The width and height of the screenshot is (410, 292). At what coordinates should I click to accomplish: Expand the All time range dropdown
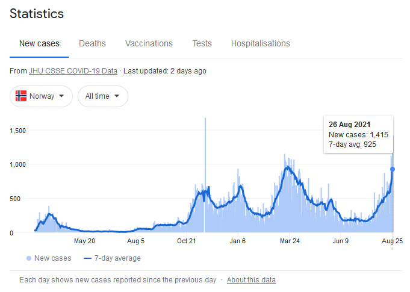[102, 96]
